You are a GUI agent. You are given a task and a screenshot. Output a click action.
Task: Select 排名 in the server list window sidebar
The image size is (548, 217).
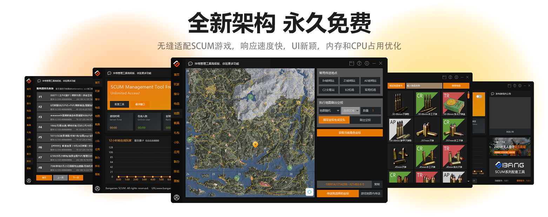point(28,161)
